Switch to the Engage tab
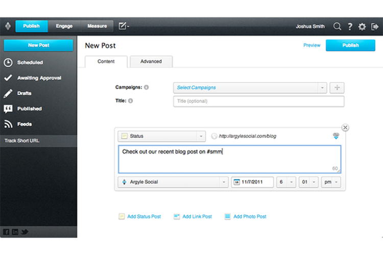Image resolution: width=383 pixels, height=255 pixels. coord(64,26)
